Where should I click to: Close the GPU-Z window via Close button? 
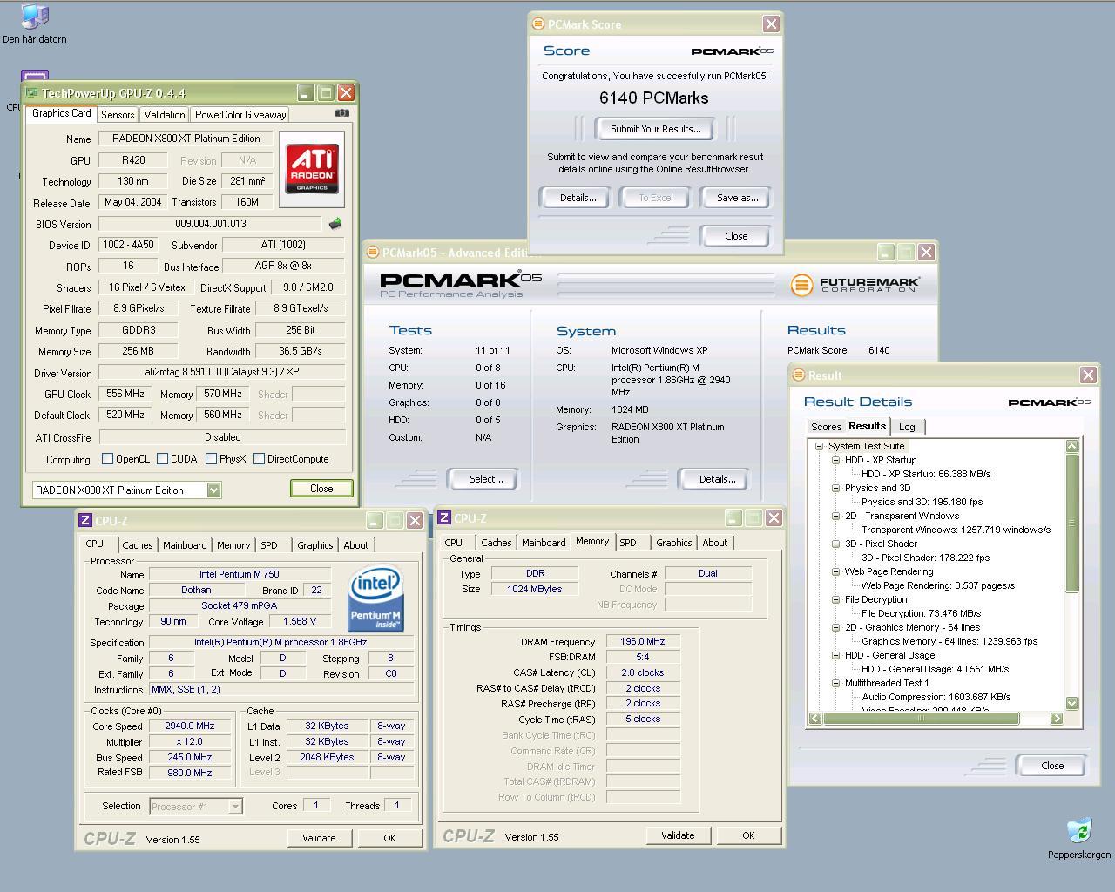(x=321, y=489)
